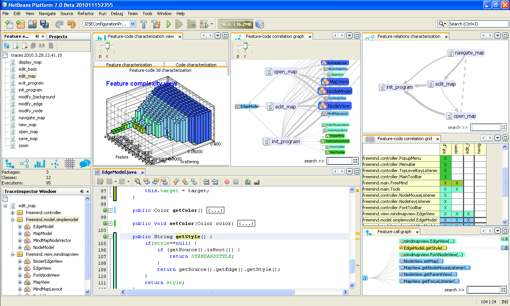Expand the freemind.controller tree node
This screenshot has width=510, height=306.
pyautogui.click(x=13, y=213)
